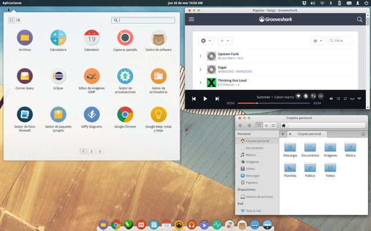371x231 pixels.
Task: Click the volume icon in Grooveshark player
Action: 331,99
